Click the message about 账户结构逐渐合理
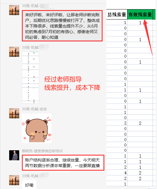The height and width of the screenshot is (189, 157). (x=63, y=163)
